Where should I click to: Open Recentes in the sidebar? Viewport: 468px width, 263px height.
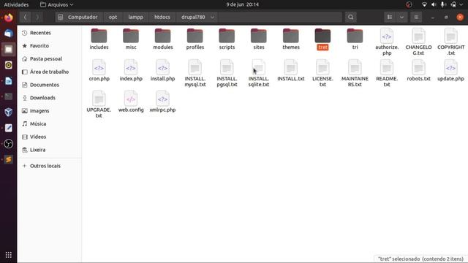[49, 33]
